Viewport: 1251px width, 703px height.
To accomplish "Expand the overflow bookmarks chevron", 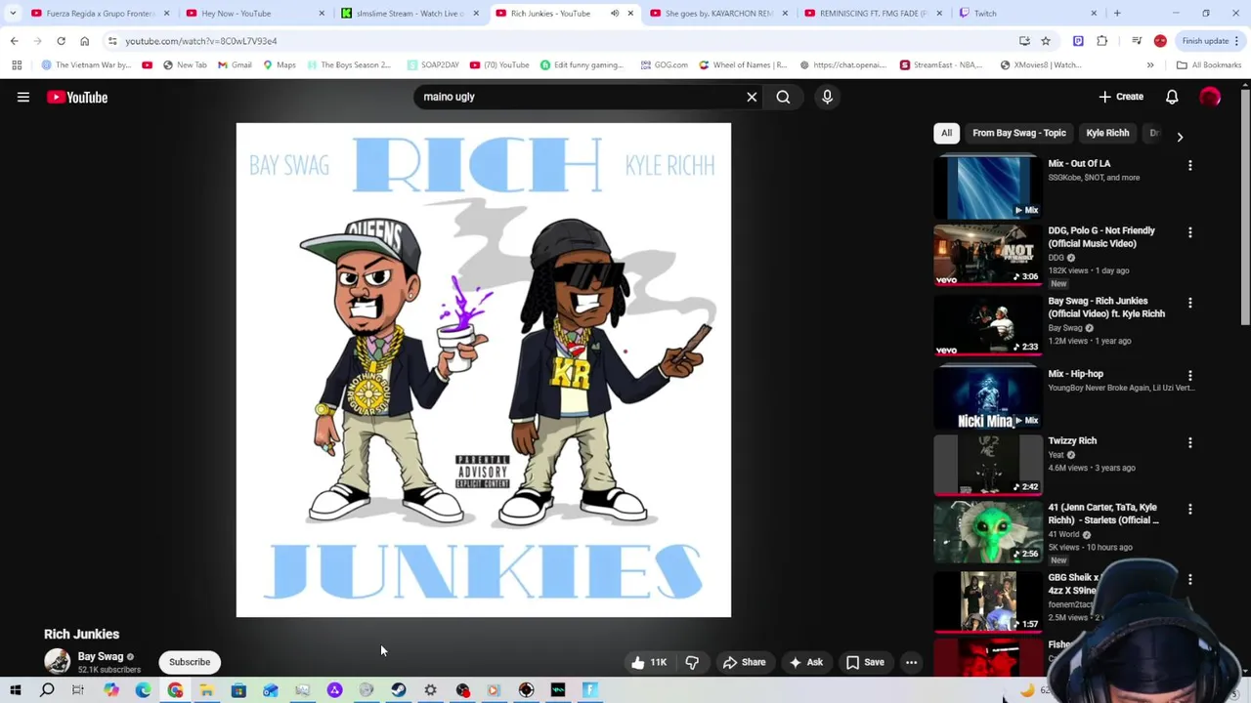I will pos(1150,65).
